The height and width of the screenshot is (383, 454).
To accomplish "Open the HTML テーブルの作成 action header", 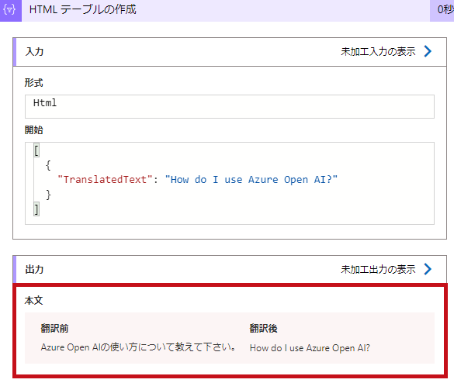I will (227, 10).
